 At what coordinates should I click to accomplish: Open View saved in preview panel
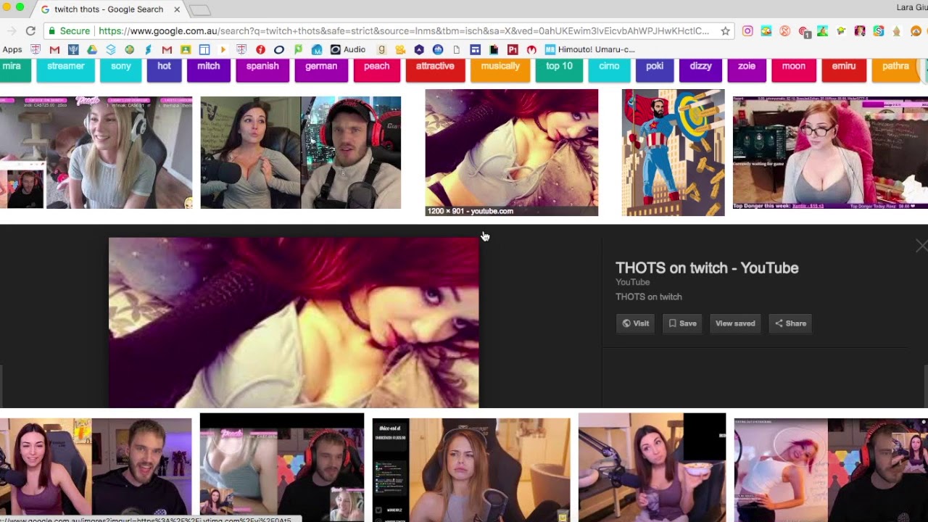coord(735,323)
